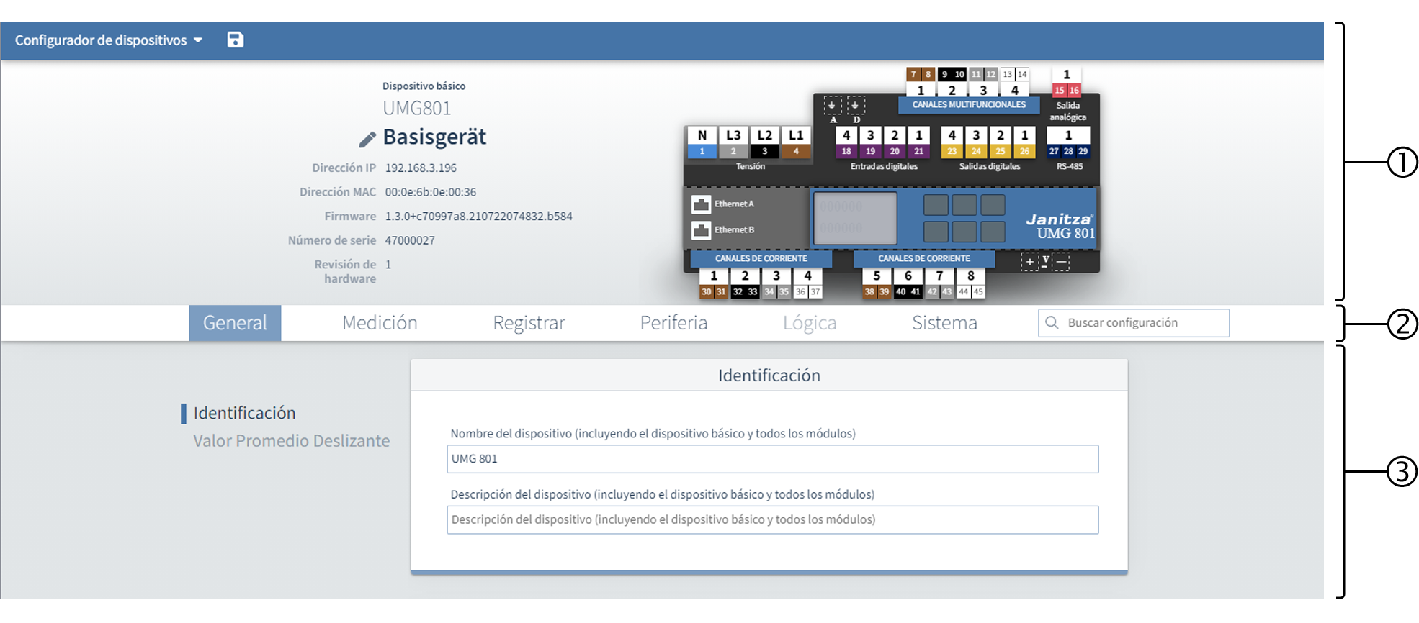This screenshot has width=1419, height=623.
Task: Click digital output 3 terminal 24
Action: 976,142
